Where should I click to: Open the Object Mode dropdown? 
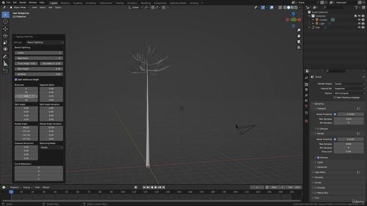(19, 7)
